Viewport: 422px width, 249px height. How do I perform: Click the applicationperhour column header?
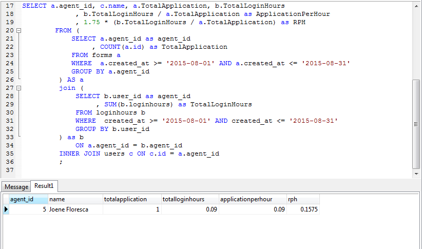coord(252,199)
